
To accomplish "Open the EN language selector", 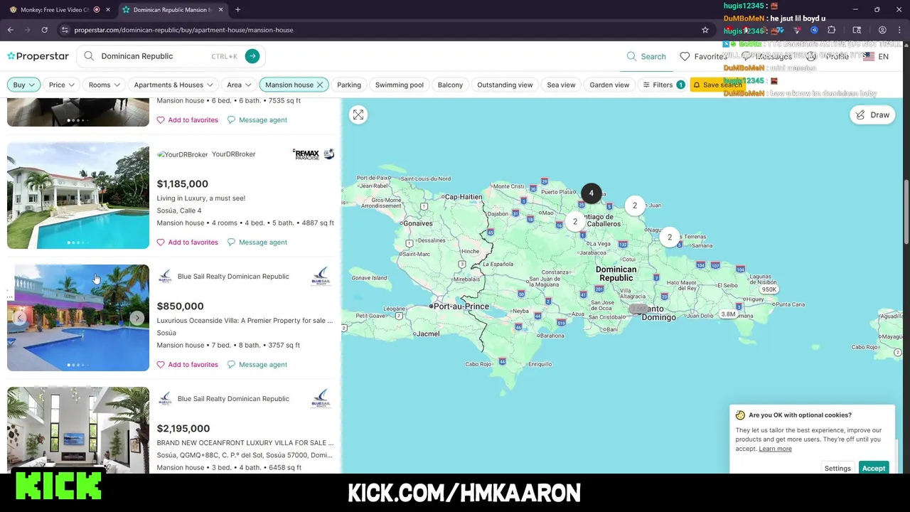I will pos(876,56).
